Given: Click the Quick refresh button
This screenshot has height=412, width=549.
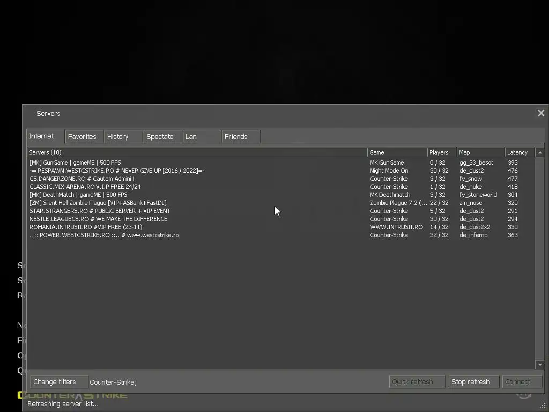Looking at the screenshot, I should pyautogui.click(x=417, y=382).
